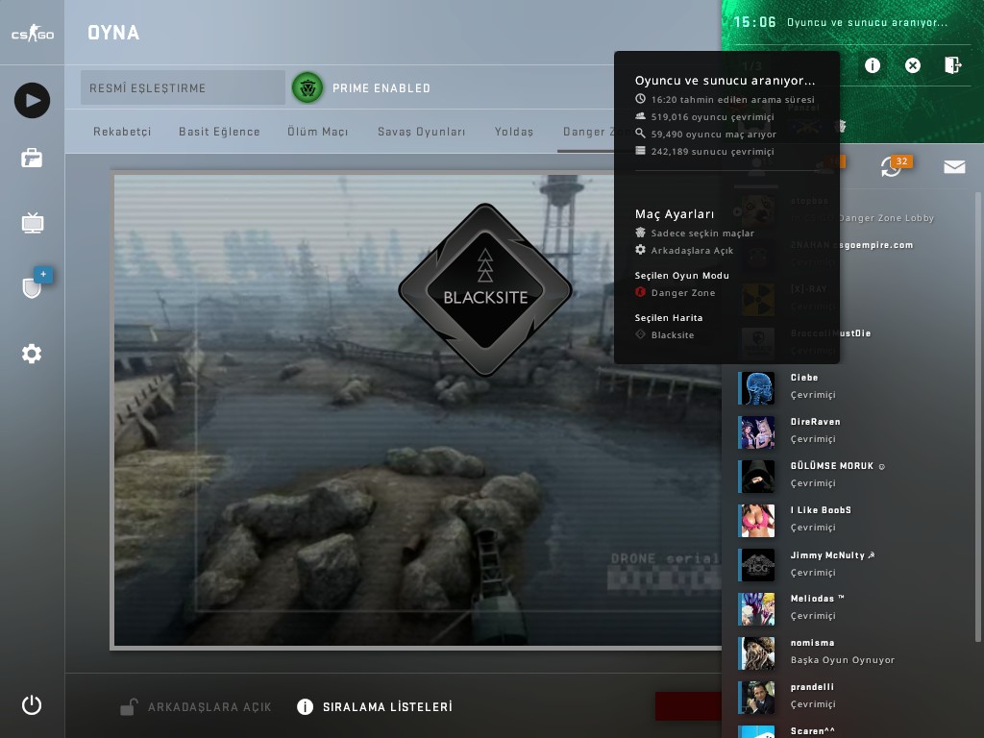This screenshot has width=984, height=738.
Task: Click the power quit icon
Action: (32, 704)
